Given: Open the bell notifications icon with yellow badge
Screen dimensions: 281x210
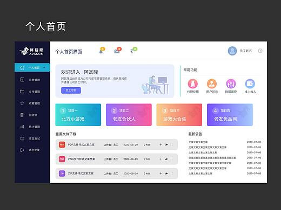Looking at the screenshot, I should pos(102,51).
